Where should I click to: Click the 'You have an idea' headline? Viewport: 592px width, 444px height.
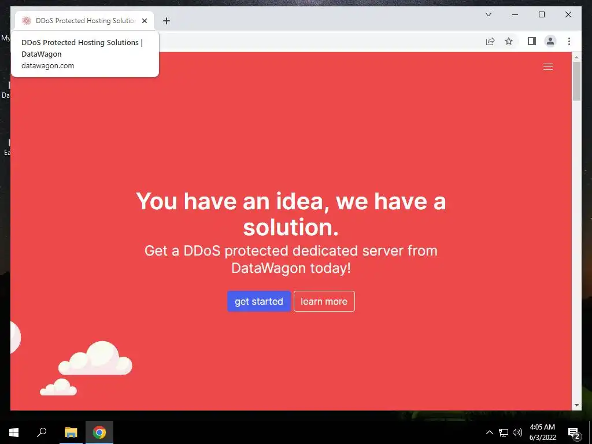tap(291, 214)
